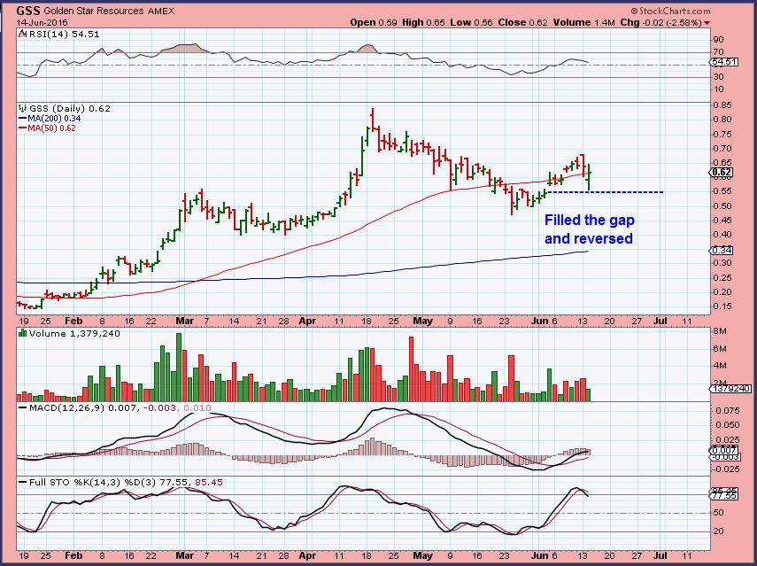Click the GSS (Daily) 0.62 legend text

click(x=70, y=109)
